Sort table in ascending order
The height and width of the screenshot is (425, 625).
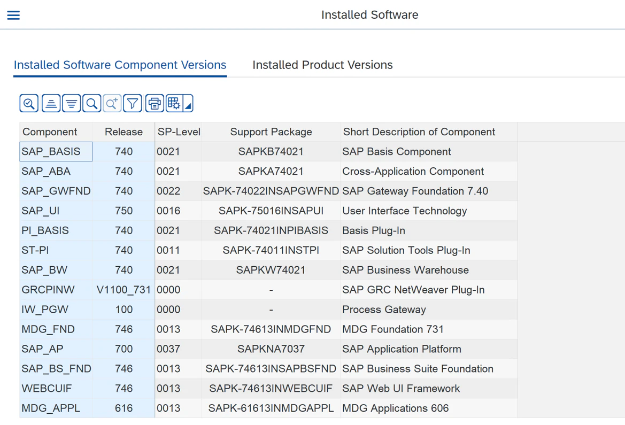click(51, 104)
